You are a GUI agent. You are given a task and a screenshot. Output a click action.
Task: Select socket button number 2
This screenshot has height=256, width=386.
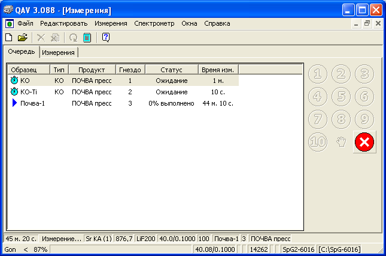[x=341, y=74]
